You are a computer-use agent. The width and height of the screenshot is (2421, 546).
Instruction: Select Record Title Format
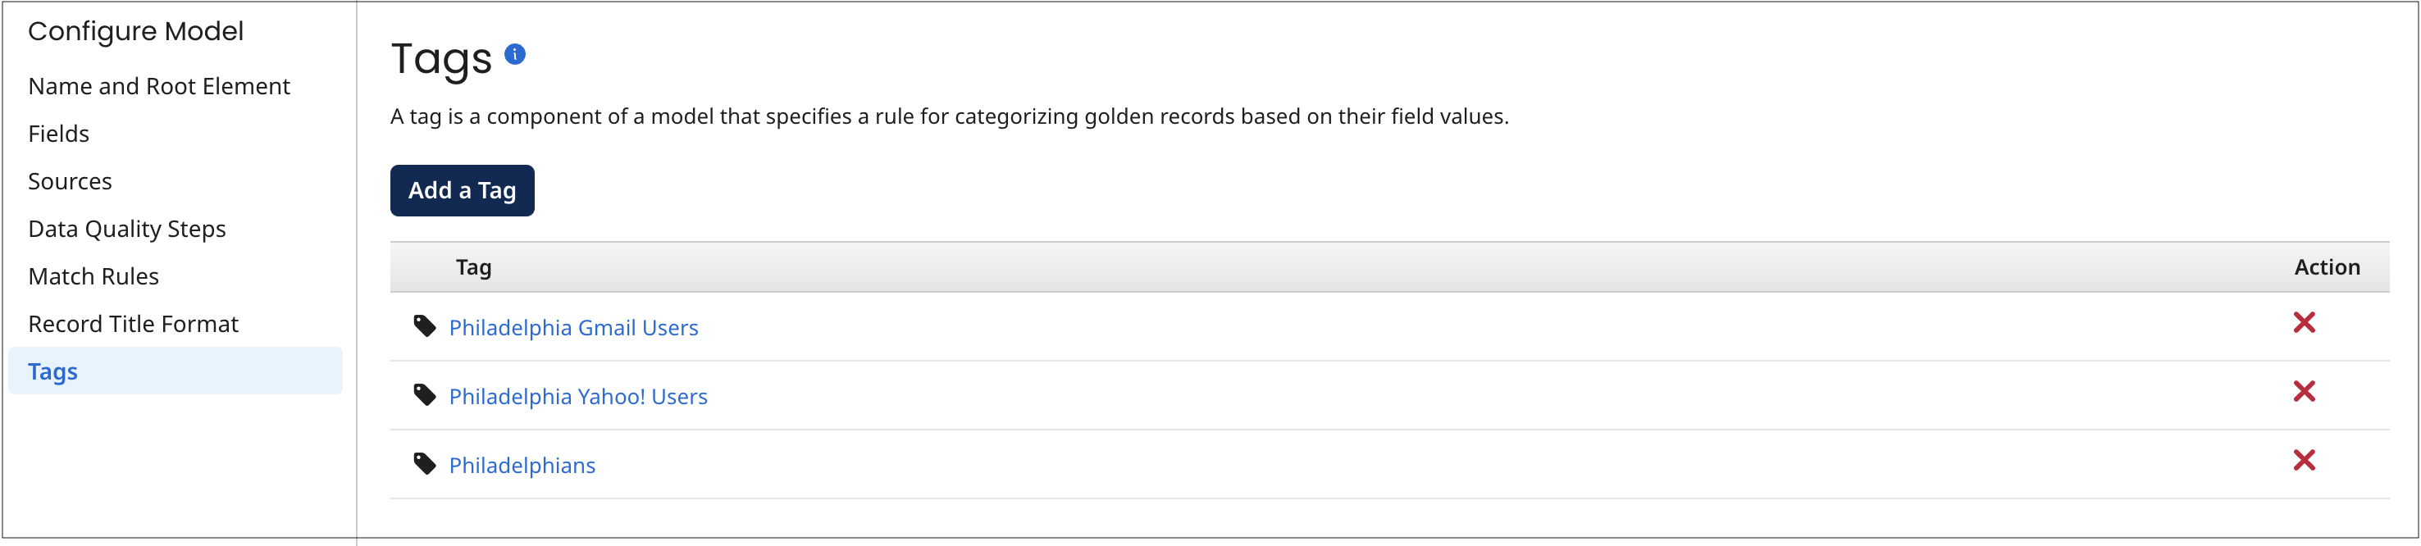pyautogui.click(x=134, y=323)
